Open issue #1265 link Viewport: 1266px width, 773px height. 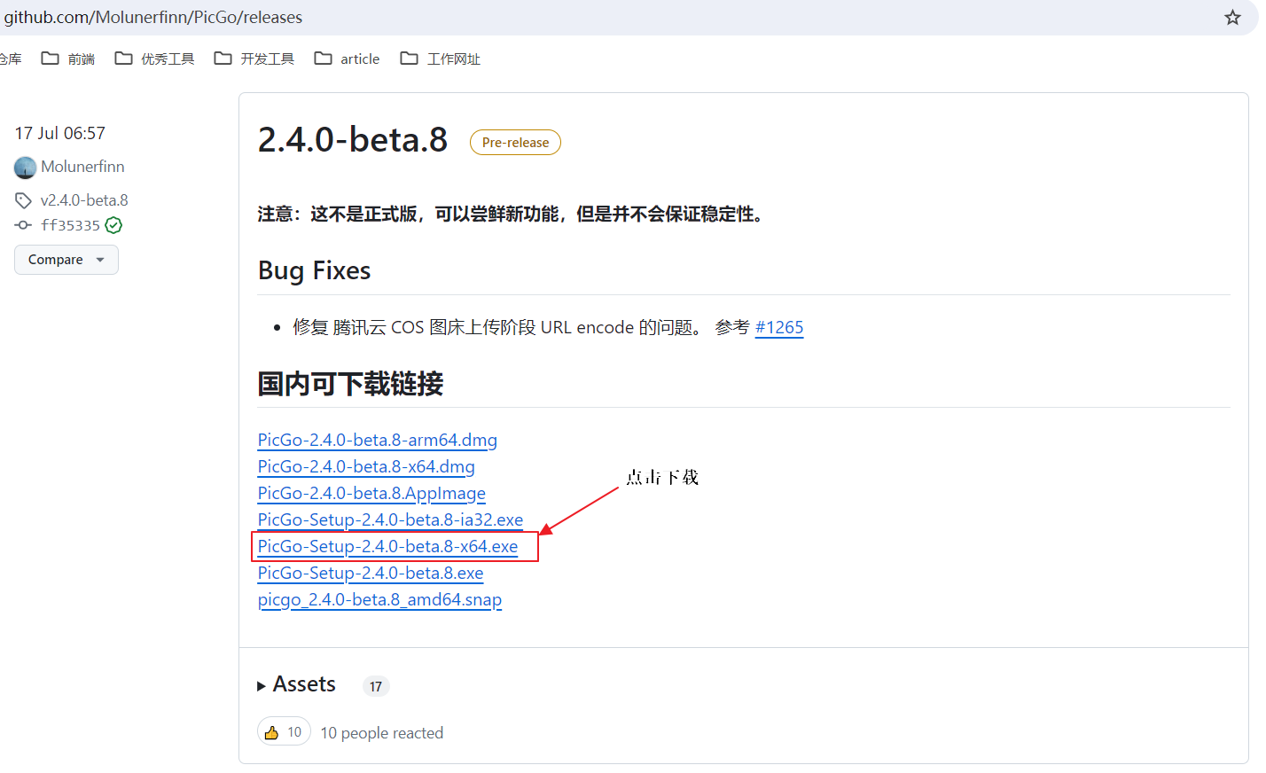click(x=779, y=327)
